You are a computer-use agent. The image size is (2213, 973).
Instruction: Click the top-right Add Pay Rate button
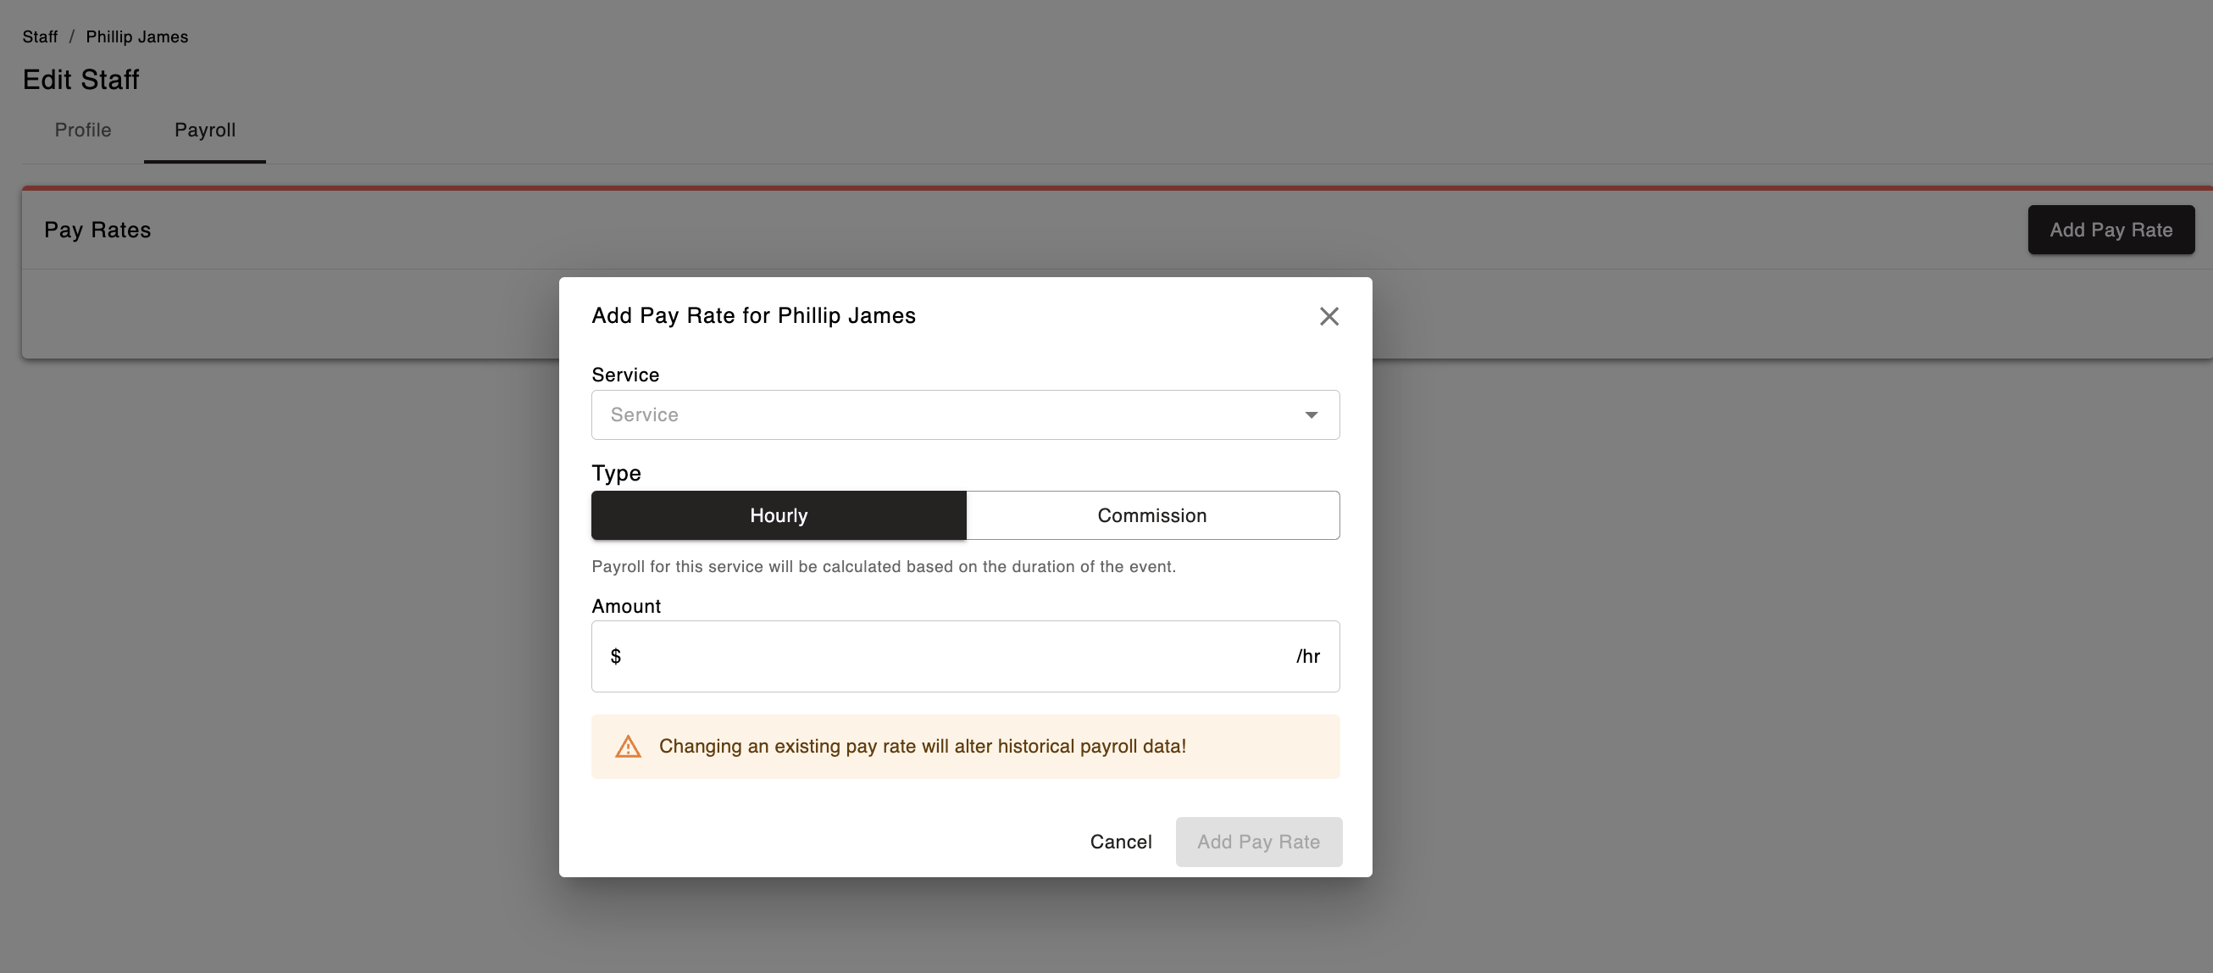(2110, 231)
